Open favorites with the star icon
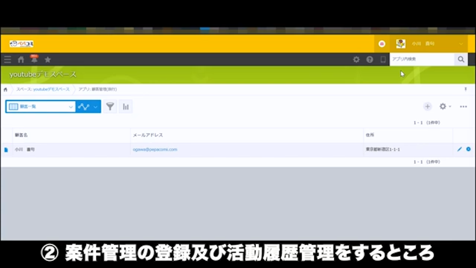476x268 pixels. click(x=47, y=60)
